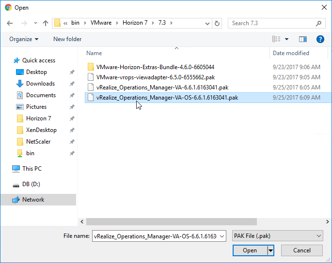The height and width of the screenshot is (263, 332).
Task: Select vRealize_Operations_Manager-VA-6.6.1.6163041.pak file
Action: tap(162, 88)
